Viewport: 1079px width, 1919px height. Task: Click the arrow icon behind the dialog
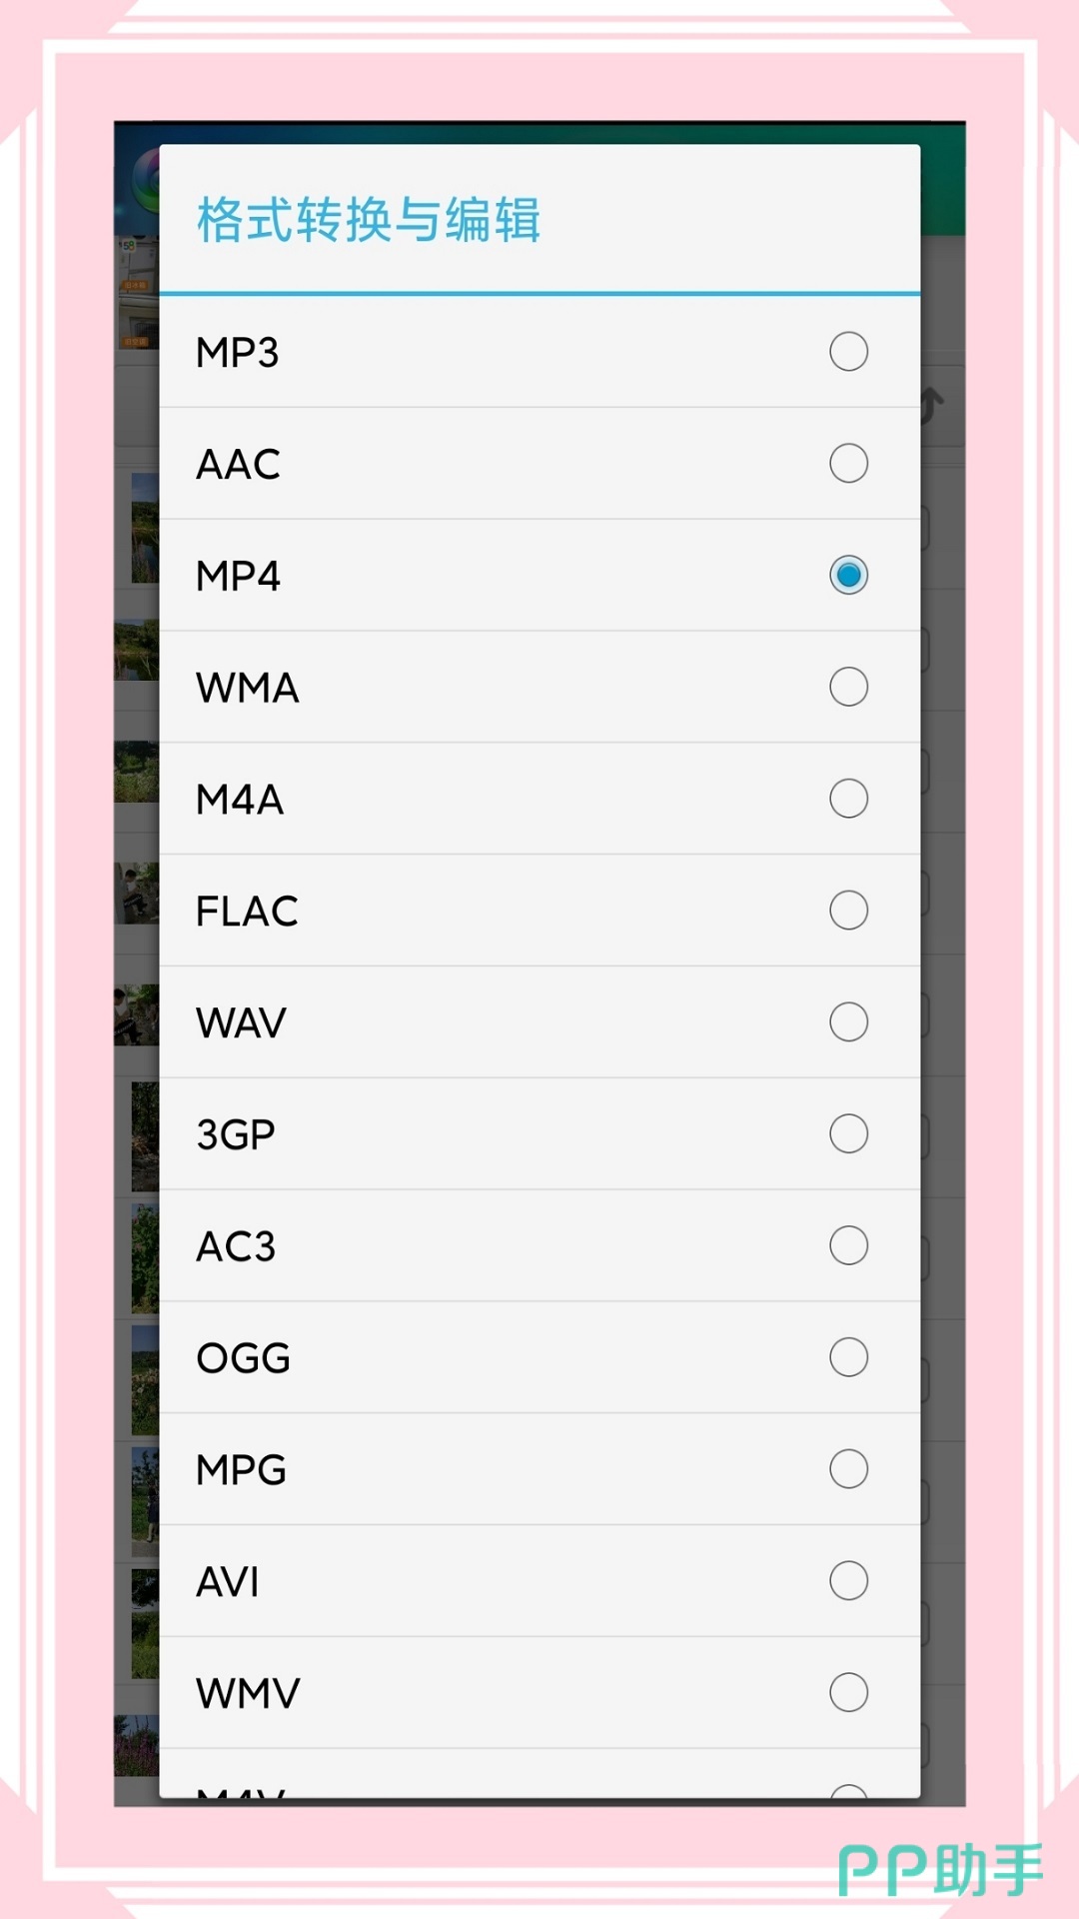933,405
